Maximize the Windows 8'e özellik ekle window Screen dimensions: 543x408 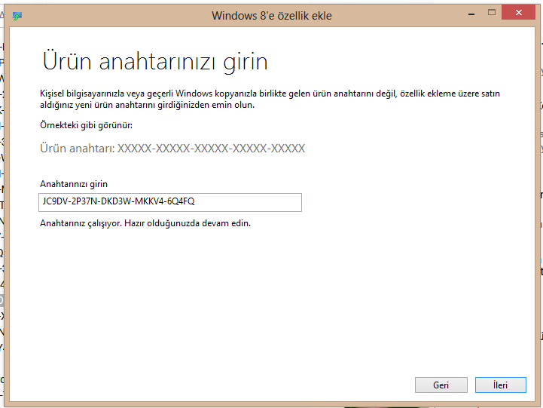point(491,13)
